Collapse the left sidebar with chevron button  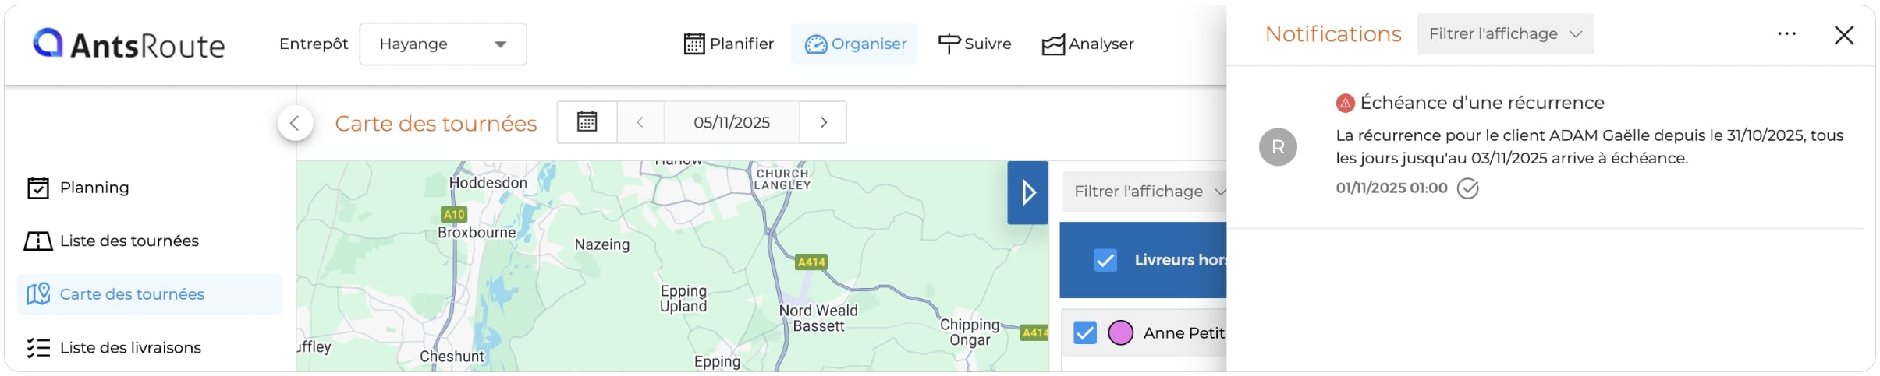295,123
